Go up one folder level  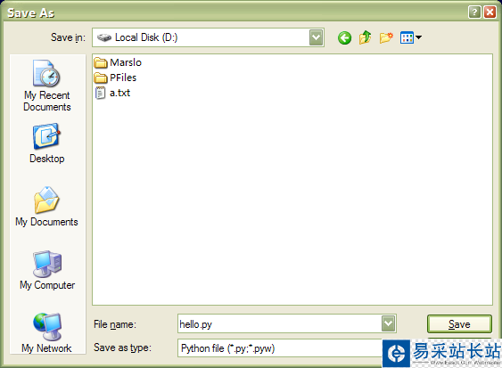(366, 37)
